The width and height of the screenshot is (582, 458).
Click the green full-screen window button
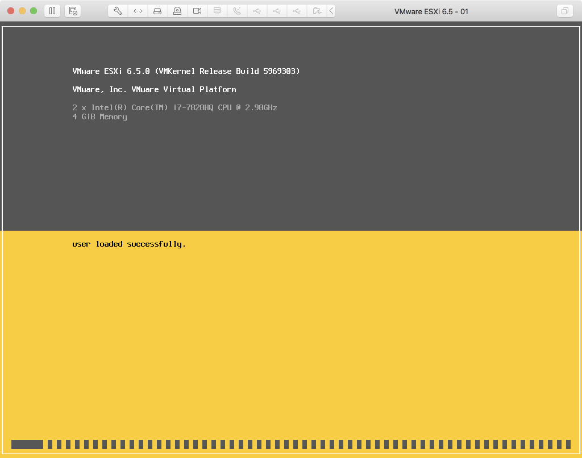coord(34,11)
